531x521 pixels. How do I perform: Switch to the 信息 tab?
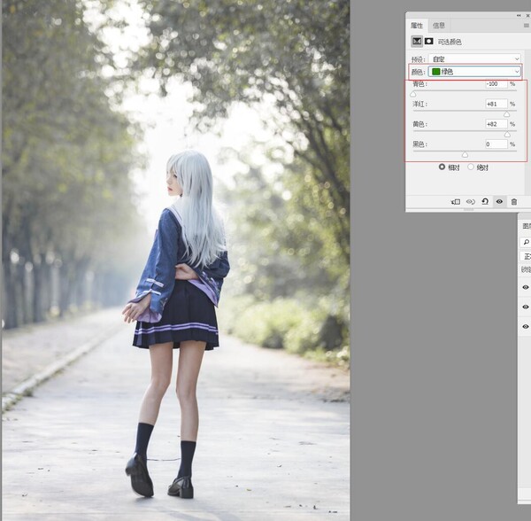point(439,26)
